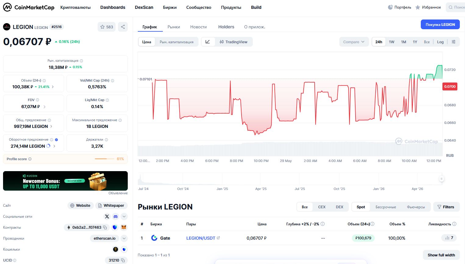Open the Website link
The image size is (465, 264).
[x=80, y=206]
